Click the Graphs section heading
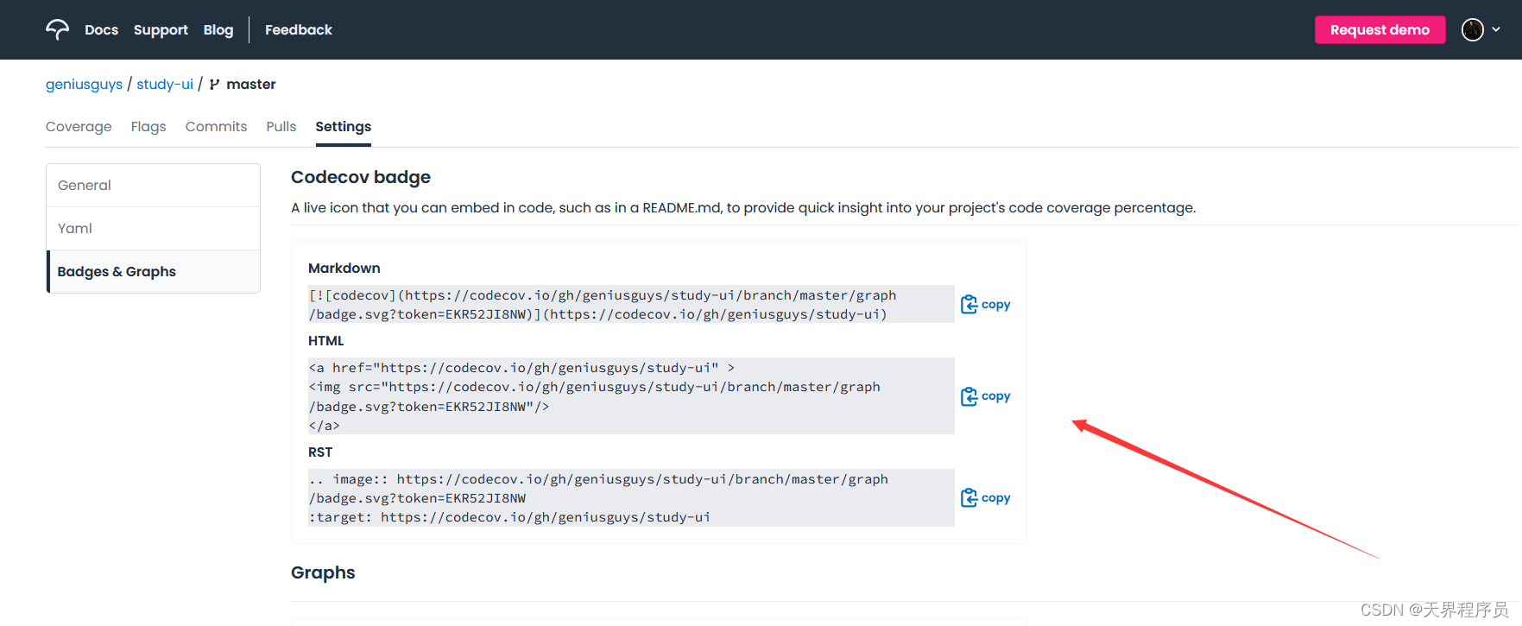1522x626 pixels. [x=323, y=572]
